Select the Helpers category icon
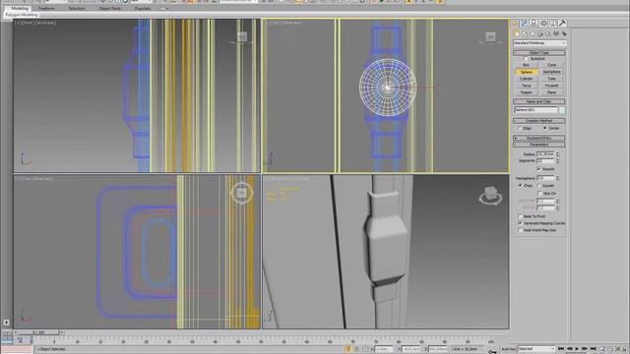The image size is (630, 354). [x=548, y=34]
